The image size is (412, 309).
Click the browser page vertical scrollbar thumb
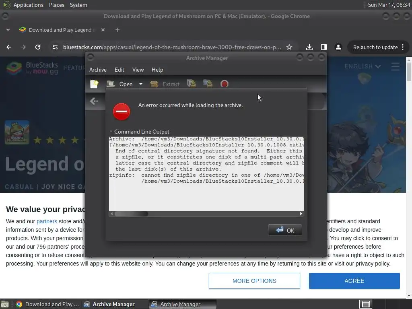409,72
